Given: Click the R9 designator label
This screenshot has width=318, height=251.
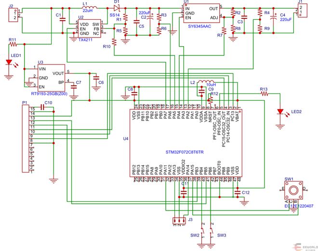Looking at the screenshot, I should pos(267,28).
